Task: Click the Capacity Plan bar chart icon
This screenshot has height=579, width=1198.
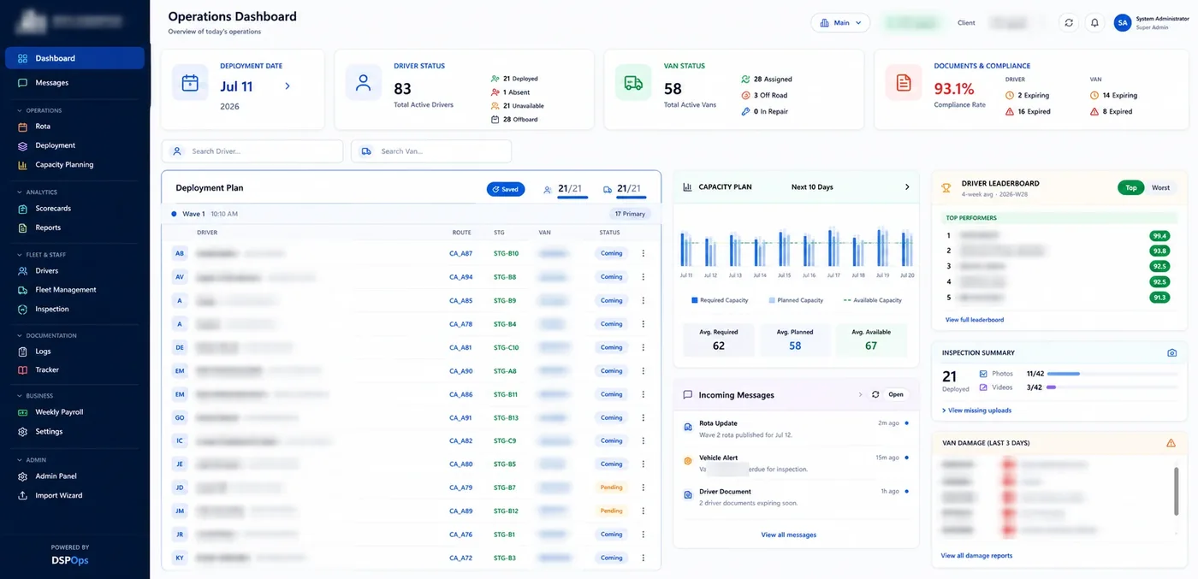Action: (687, 186)
